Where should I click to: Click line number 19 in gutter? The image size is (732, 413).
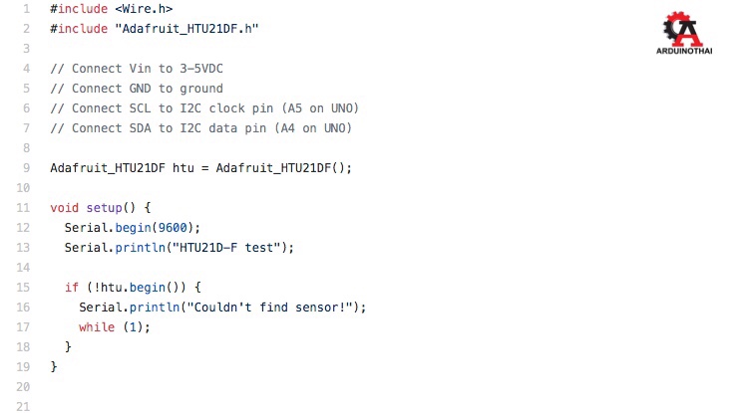[23, 367]
